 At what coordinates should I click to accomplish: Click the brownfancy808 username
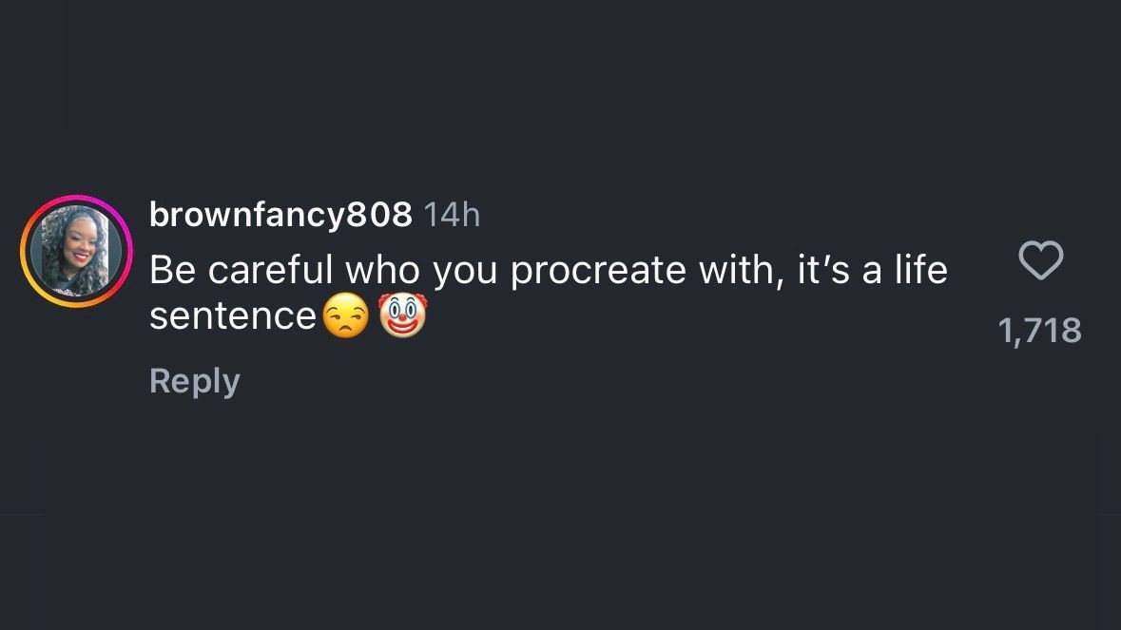[x=280, y=216]
